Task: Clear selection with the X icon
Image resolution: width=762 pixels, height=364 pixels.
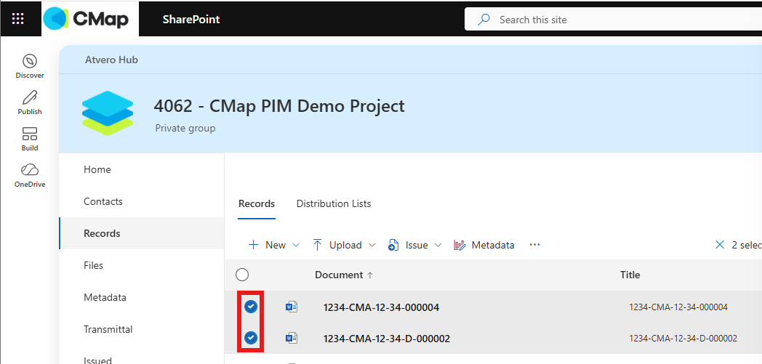Action: (x=720, y=245)
